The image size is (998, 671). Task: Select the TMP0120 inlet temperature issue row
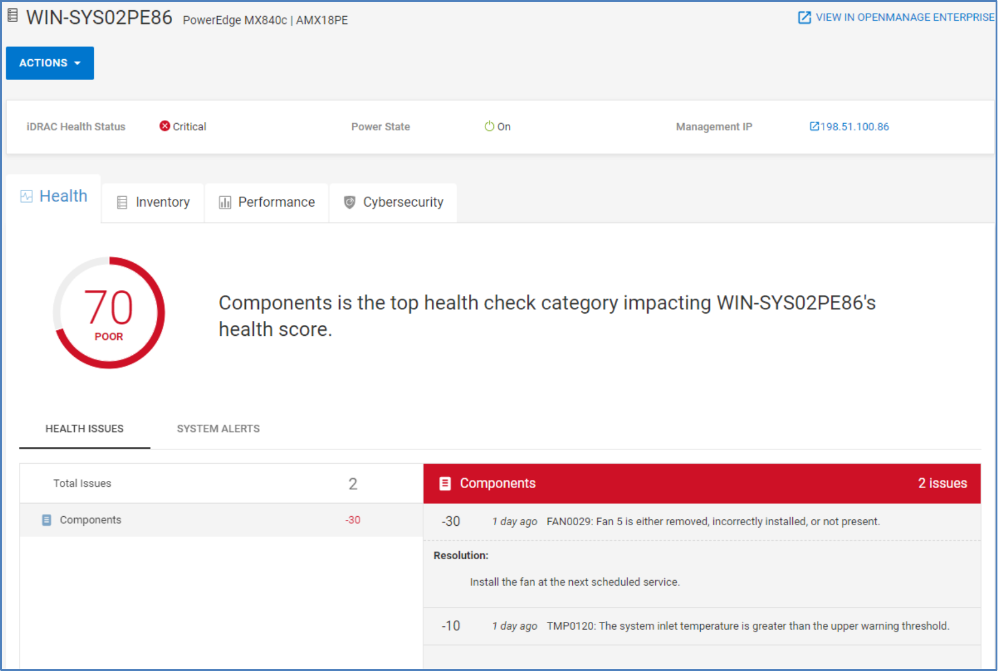(702, 626)
